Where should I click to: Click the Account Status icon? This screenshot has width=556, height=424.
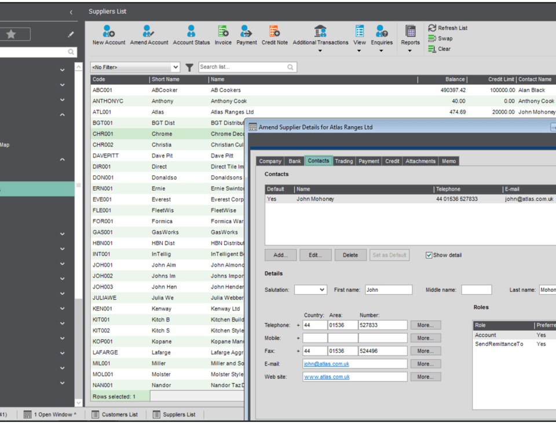[191, 31]
